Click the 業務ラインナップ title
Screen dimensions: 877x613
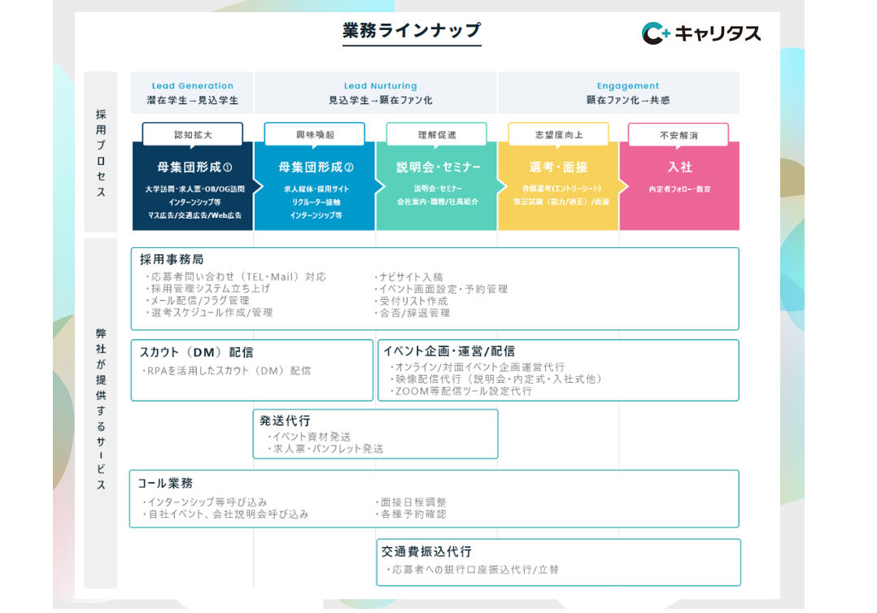[x=412, y=30]
